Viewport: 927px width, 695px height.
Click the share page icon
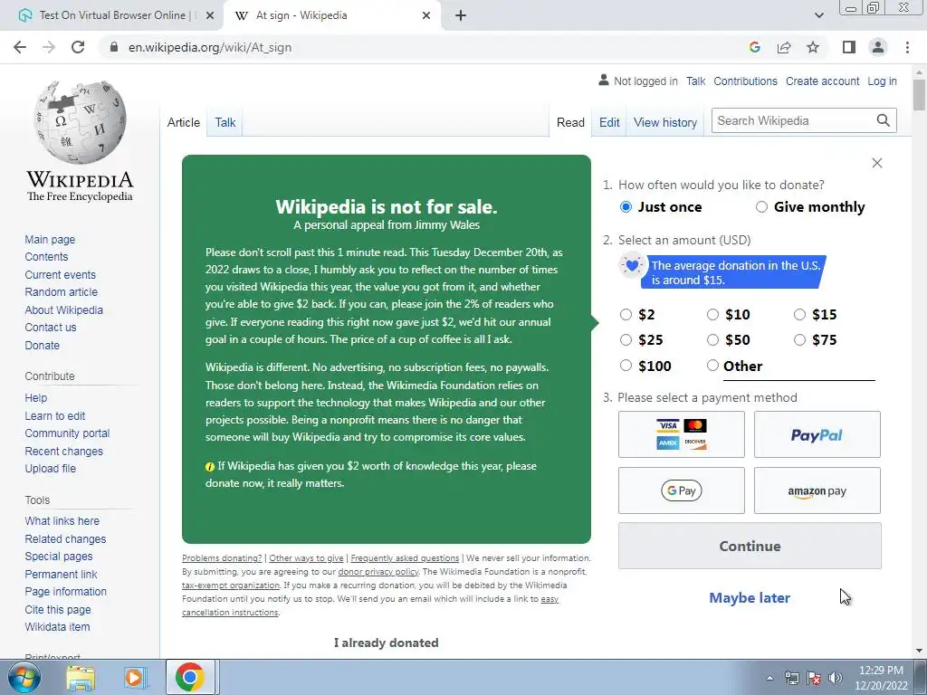[x=784, y=47]
